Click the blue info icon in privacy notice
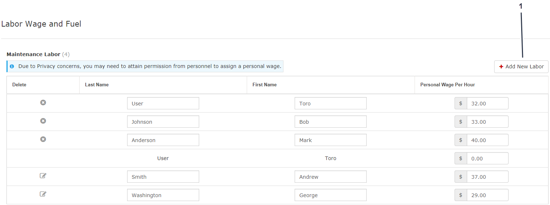 click(12, 67)
